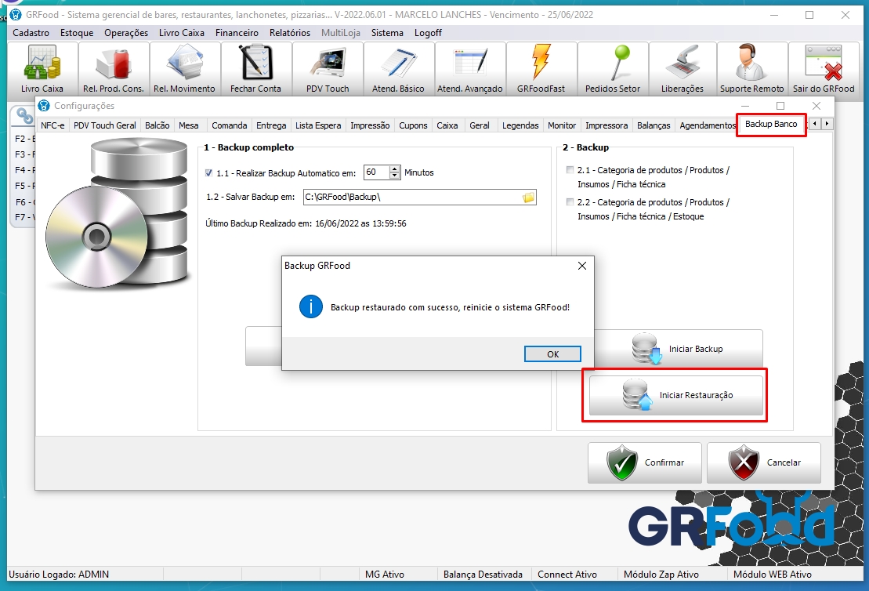Launch the Fechar Conta tool

coord(256,69)
